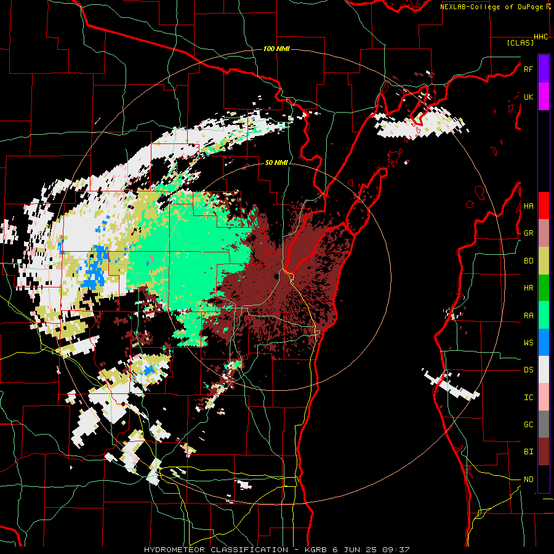Viewport: 554px width, 554px height.
Task: Select the BD olive-yellow legend swatch
Action: click(x=544, y=261)
